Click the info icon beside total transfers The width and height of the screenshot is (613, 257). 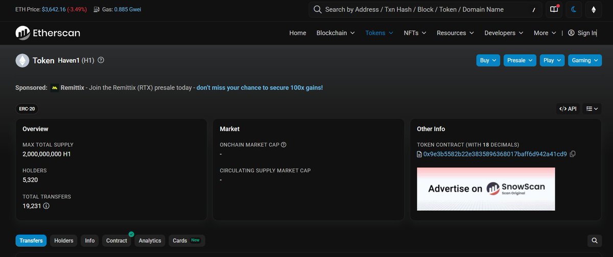point(46,206)
